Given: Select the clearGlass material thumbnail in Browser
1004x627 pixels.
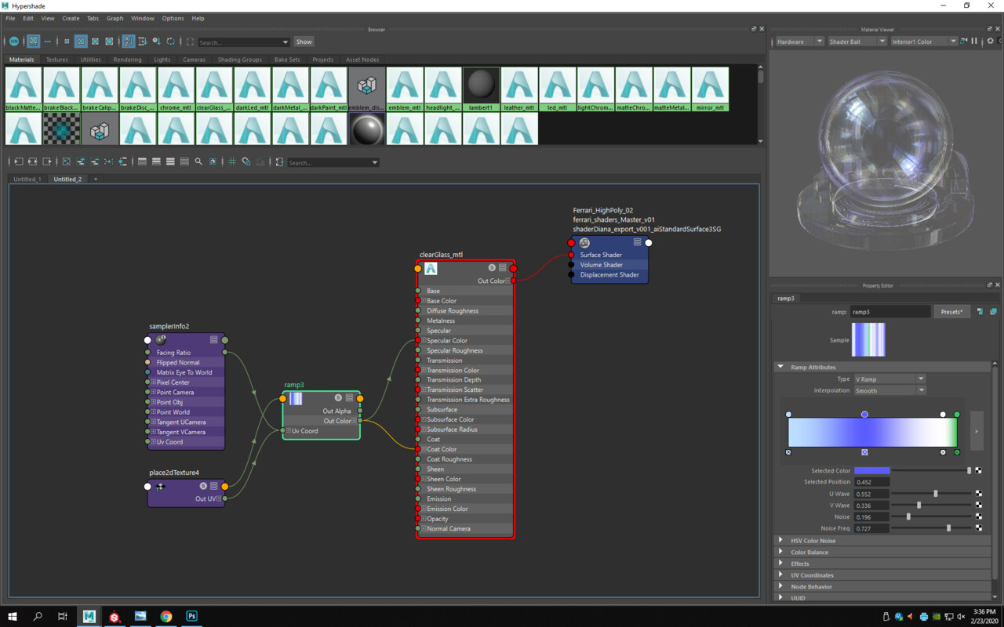Looking at the screenshot, I should point(214,89).
